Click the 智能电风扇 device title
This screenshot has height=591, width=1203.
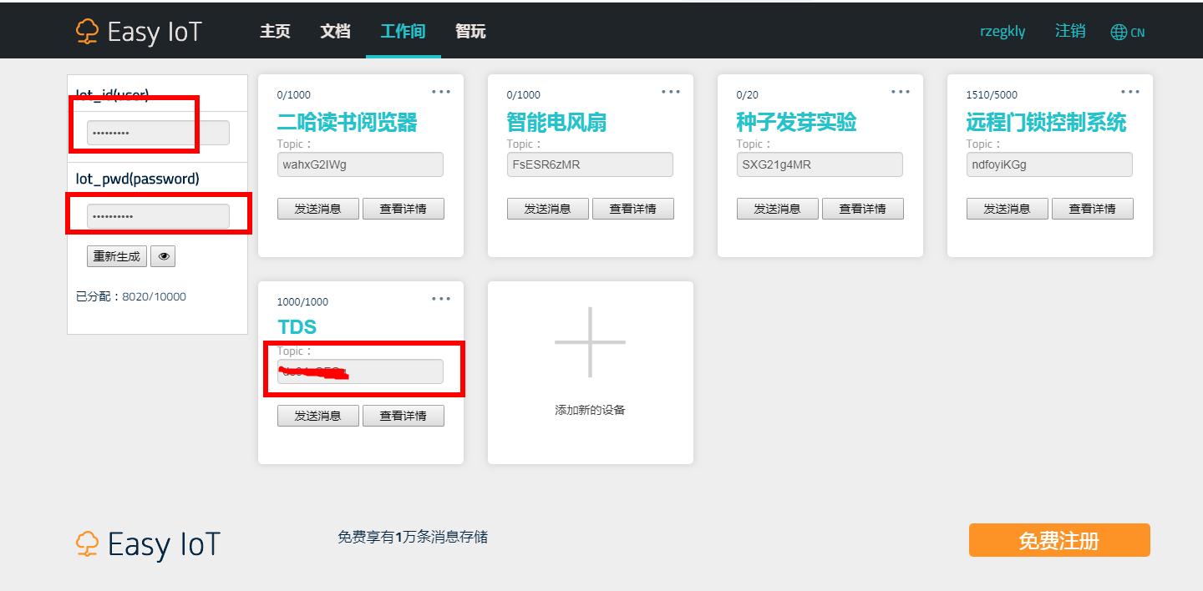click(556, 123)
